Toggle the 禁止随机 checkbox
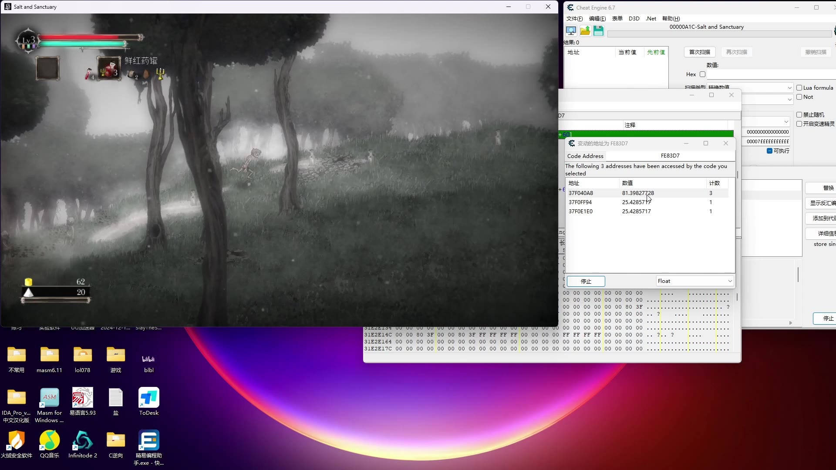This screenshot has height=470, width=836. pyautogui.click(x=799, y=115)
